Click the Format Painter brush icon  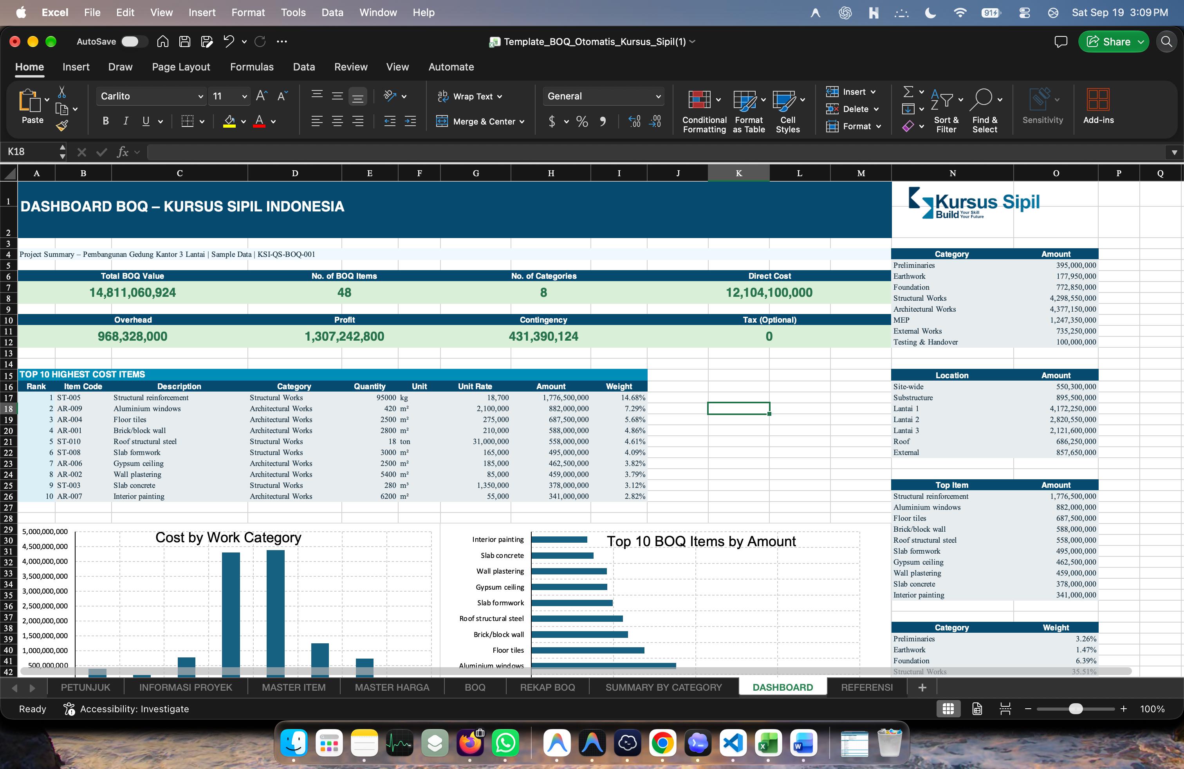pos(62,126)
